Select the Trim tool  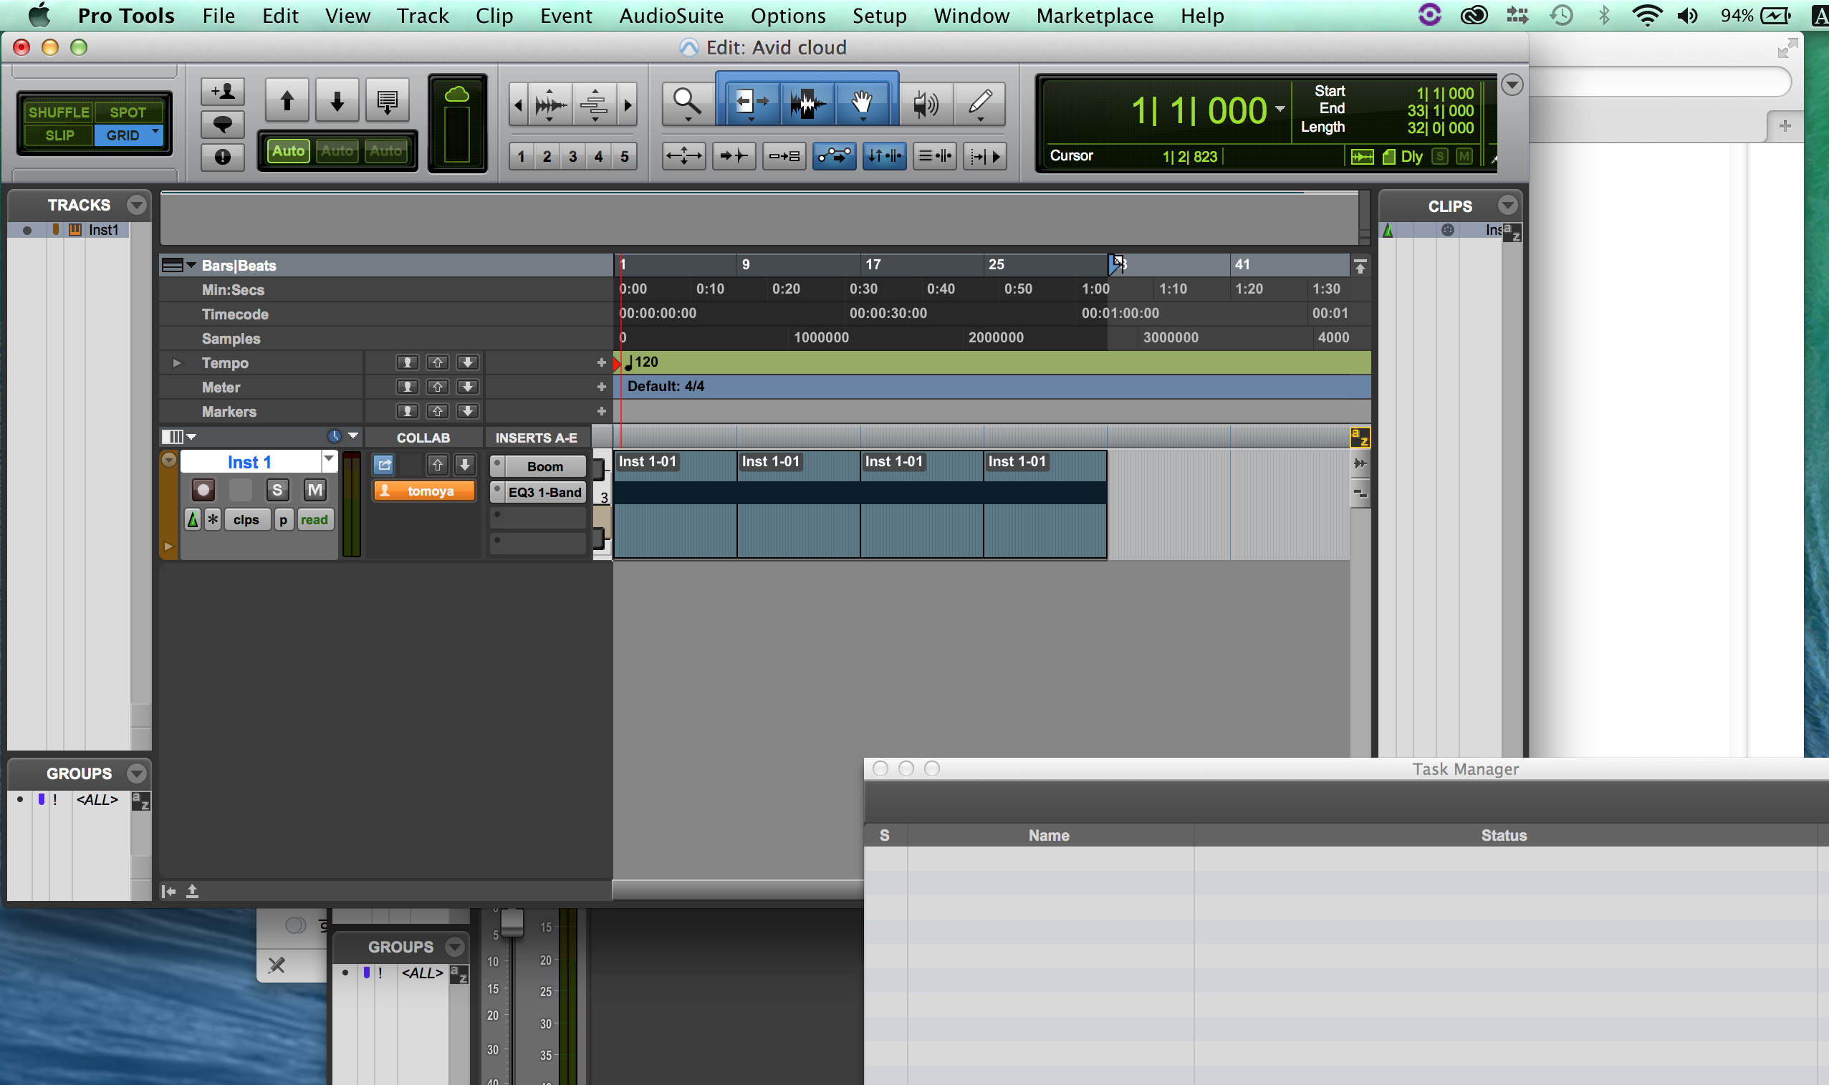pos(752,102)
